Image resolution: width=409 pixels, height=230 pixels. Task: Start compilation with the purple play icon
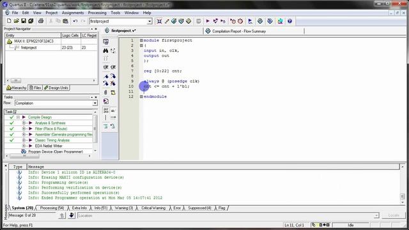click(208, 21)
